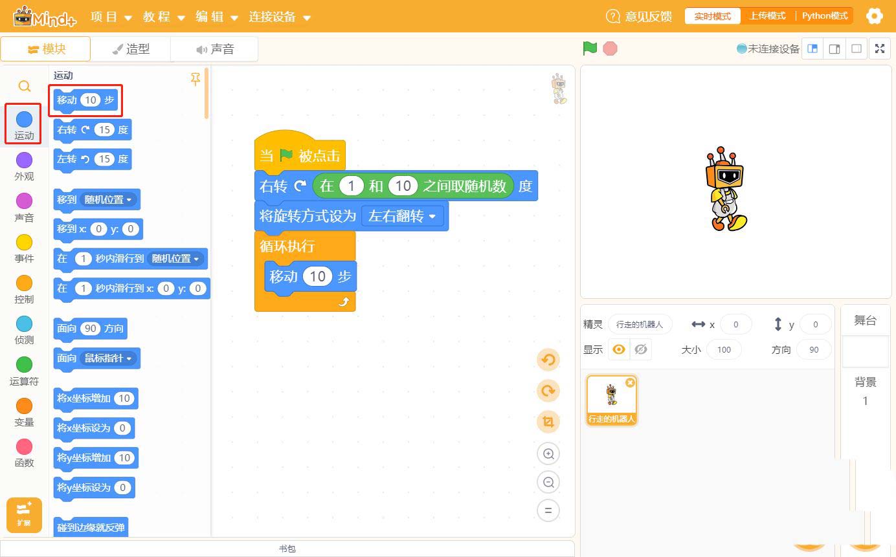This screenshot has height=557, width=896.
Task: Click the 碰到边缘就反弹 block in the palette
Action: tap(91, 527)
